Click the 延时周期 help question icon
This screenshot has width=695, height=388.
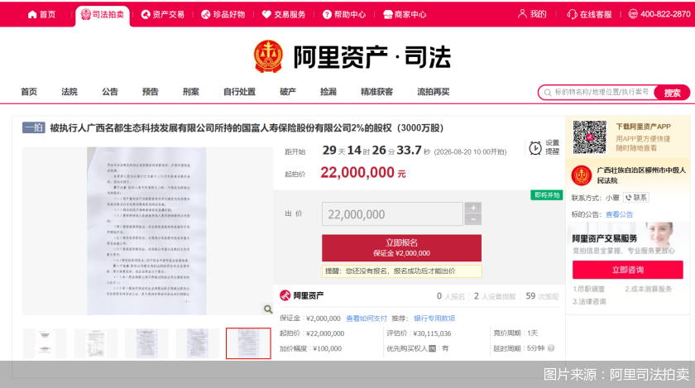pyautogui.click(x=551, y=348)
